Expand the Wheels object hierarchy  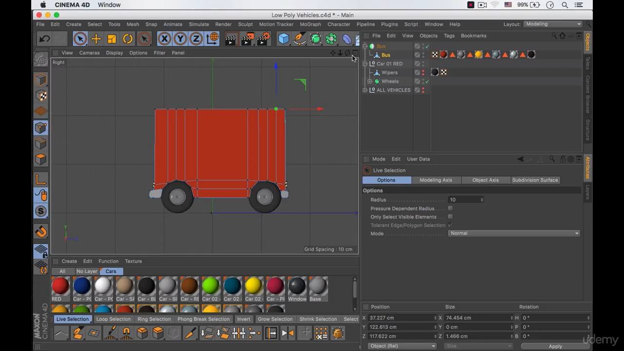(369, 81)
